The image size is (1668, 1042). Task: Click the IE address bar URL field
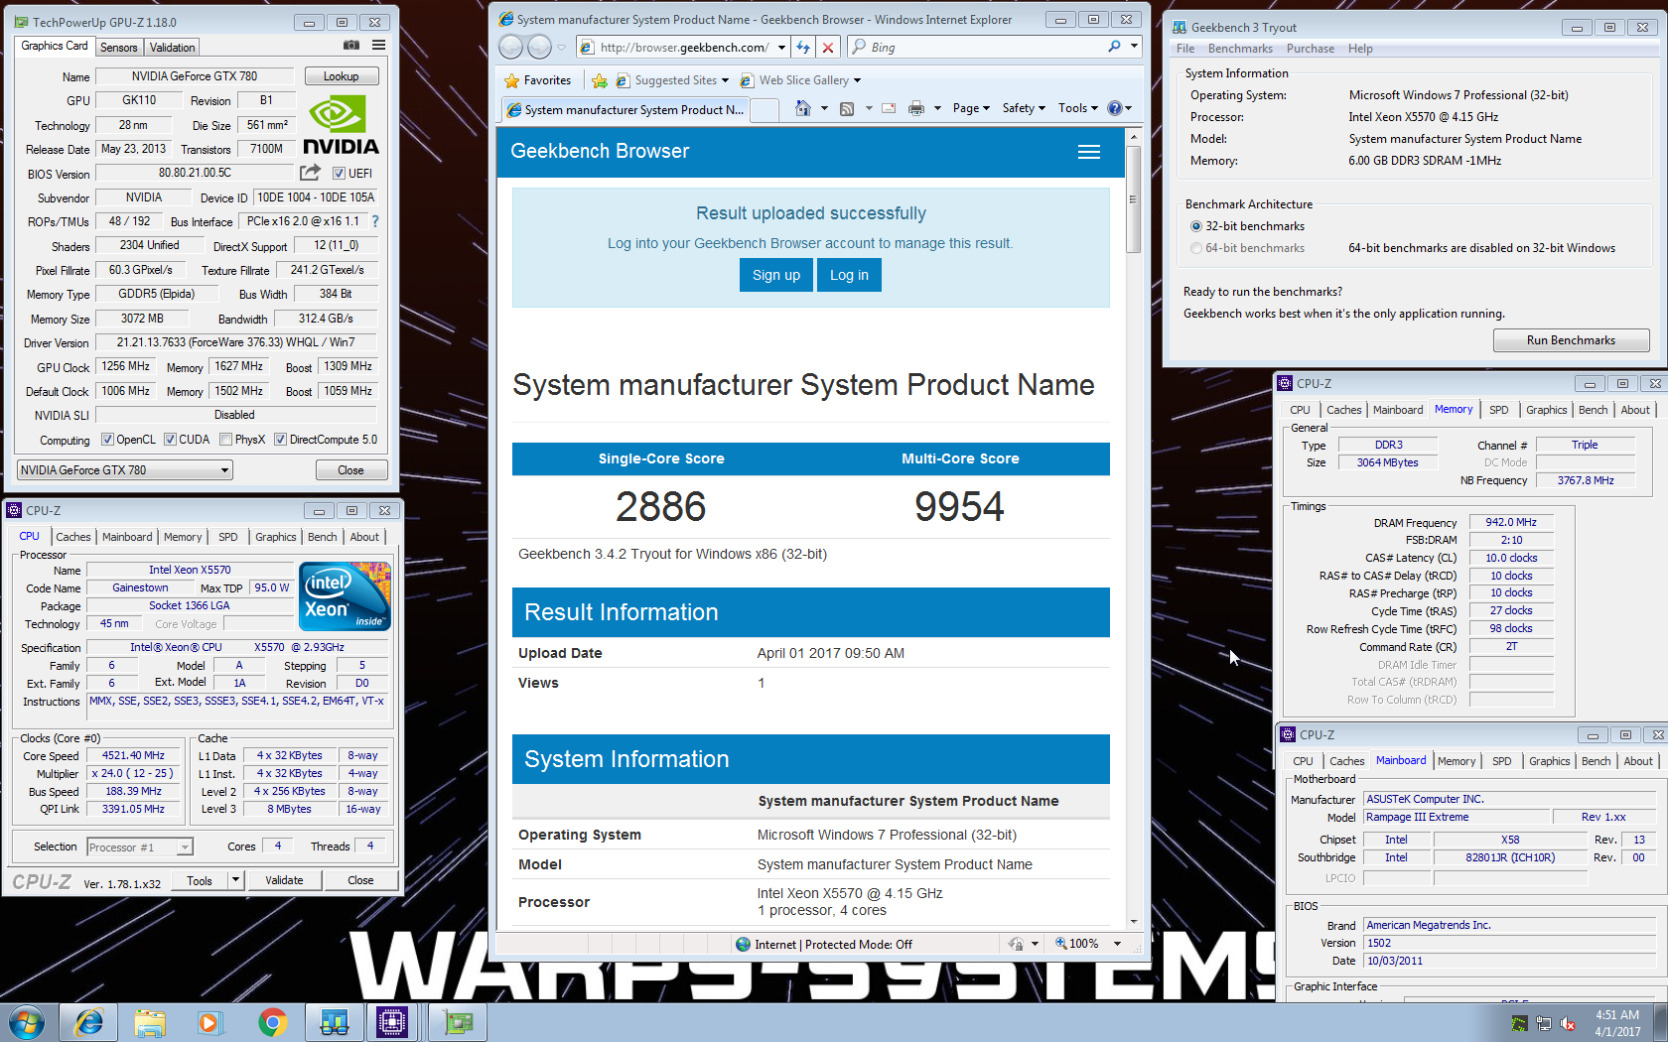(x=684, y=47)
